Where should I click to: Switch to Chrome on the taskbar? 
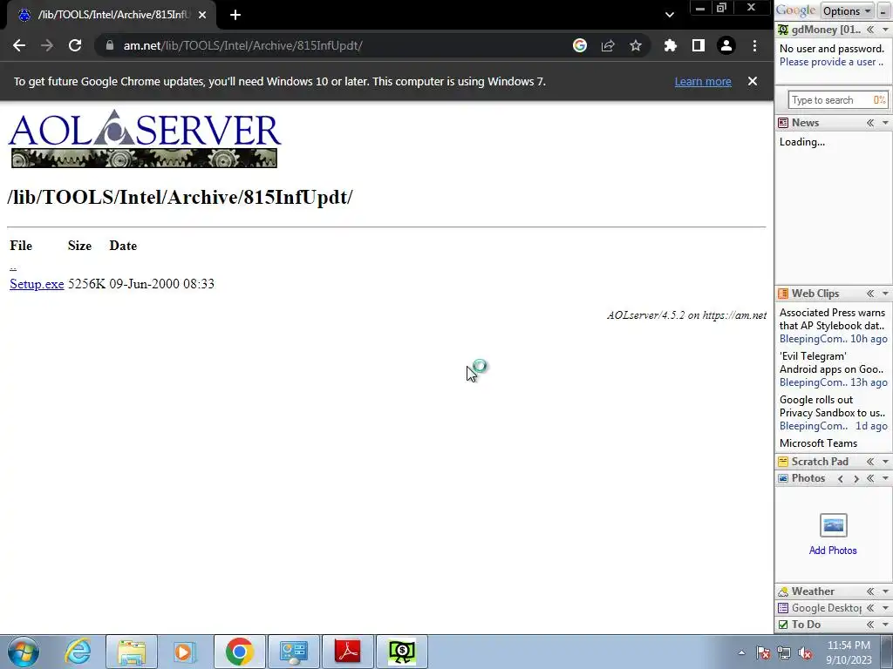239,652
